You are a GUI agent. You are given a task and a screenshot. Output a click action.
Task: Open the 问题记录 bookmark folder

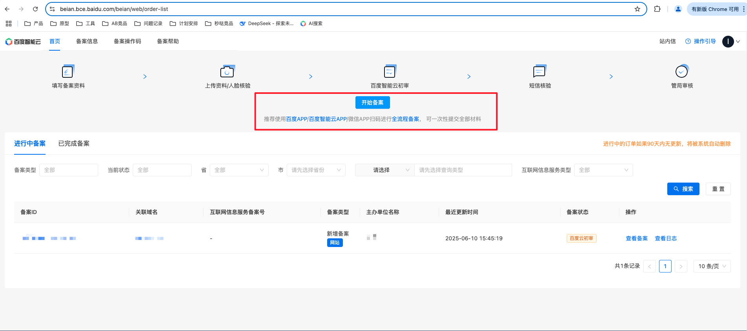148,24
